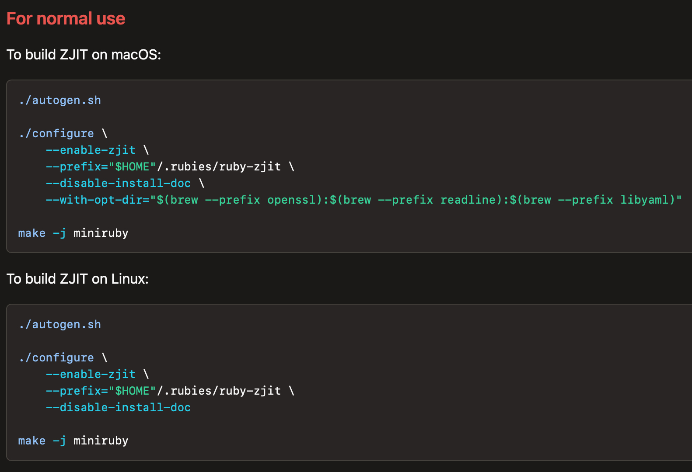The width and height of the screenshot is (692, 472).
Task: Click ./configure in the Linux code block
Action: (x=56, y=358)
